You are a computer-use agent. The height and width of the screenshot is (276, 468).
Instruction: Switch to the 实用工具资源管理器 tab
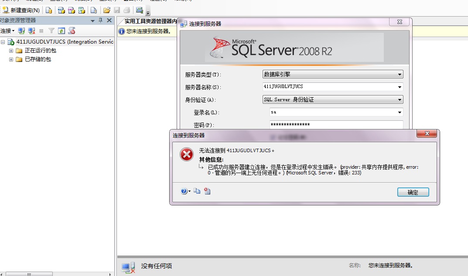pos(150,21)
